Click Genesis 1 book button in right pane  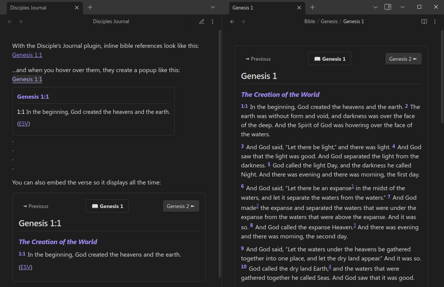(x=330, y=59)
